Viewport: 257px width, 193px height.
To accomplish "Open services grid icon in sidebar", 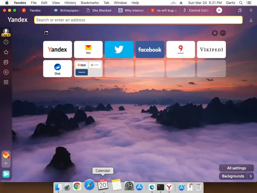I will (6, 82).
